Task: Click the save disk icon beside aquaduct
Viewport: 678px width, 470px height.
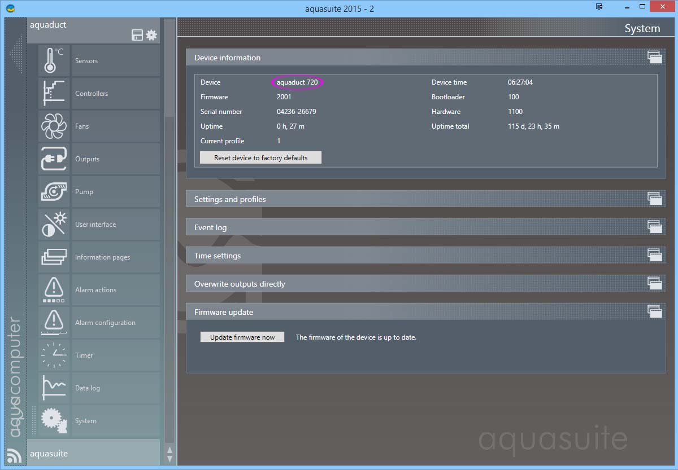Action: (137, 35)
